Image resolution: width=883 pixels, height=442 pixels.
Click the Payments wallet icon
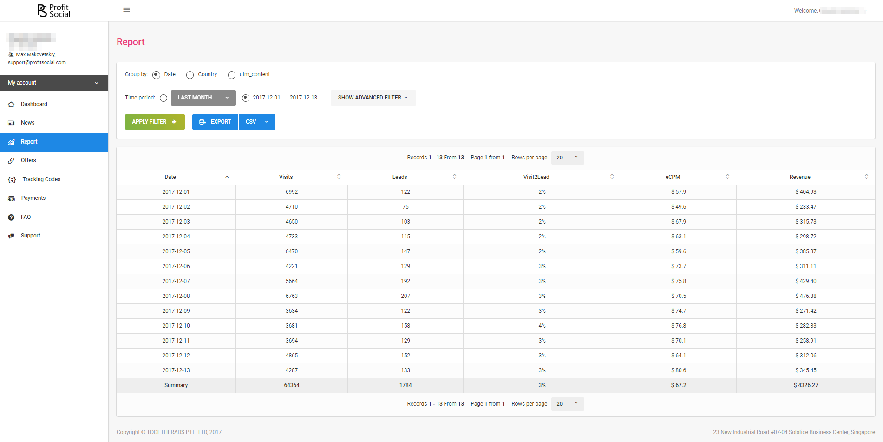tap(11, 198)
